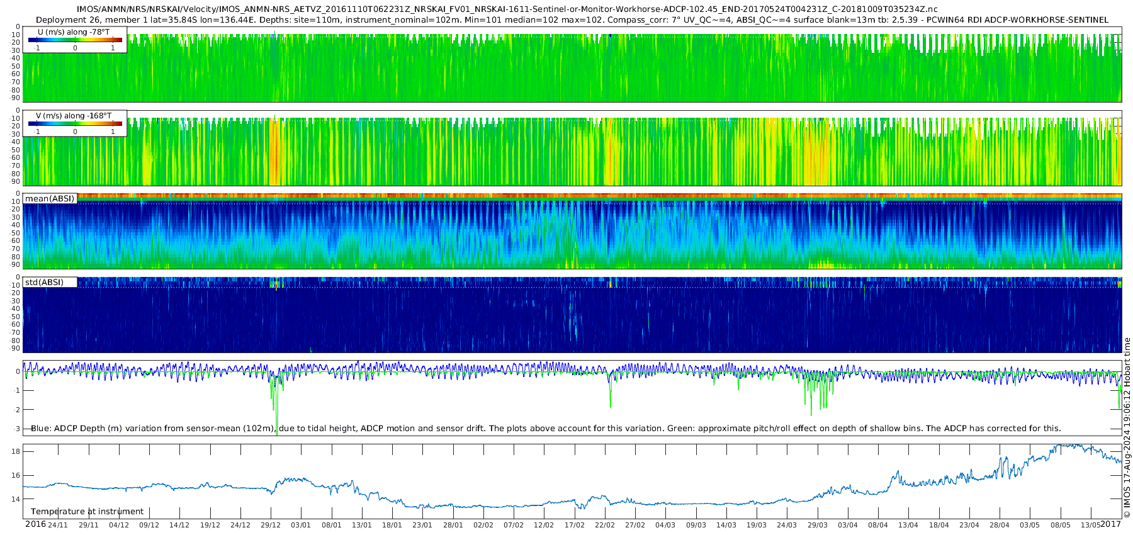Click the V velocity colorbar swatch
The height and width of the screenshot is (535, 1133).
click(75, 124)
